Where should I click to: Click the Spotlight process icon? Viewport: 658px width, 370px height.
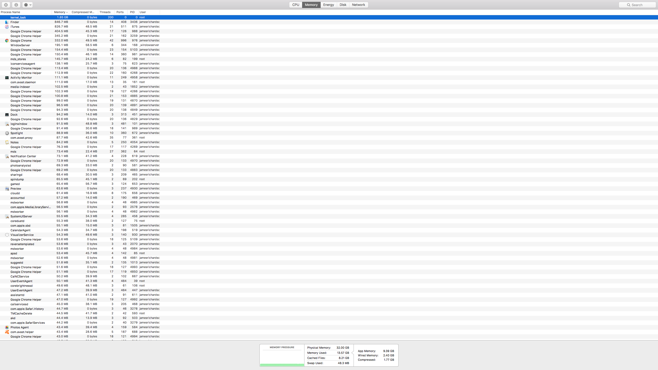tap(7, 133)
